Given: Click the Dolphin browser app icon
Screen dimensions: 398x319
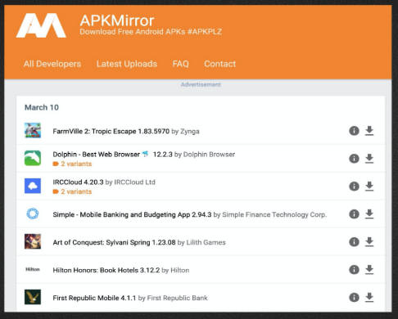Looking at the screenshot, I should pos(33,158).
